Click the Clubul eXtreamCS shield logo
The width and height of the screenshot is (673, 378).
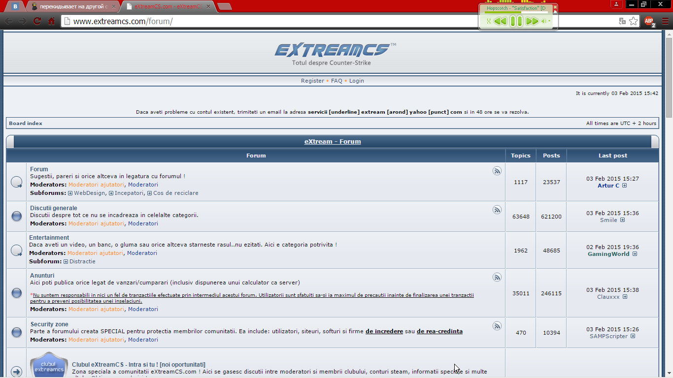(49, 365)
